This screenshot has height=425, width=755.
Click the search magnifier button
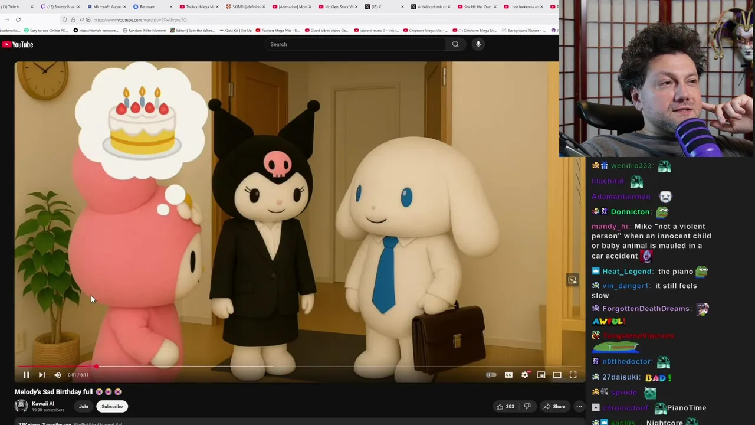pyautogui.click(x=455, y=44)
